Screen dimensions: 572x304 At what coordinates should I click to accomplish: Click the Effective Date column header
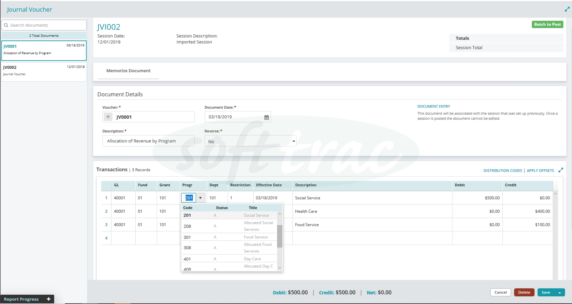pyautogui.click(x=273, y=185)
